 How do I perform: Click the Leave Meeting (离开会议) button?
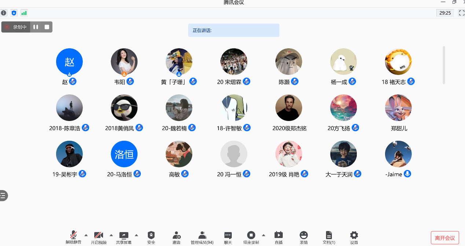445,238
